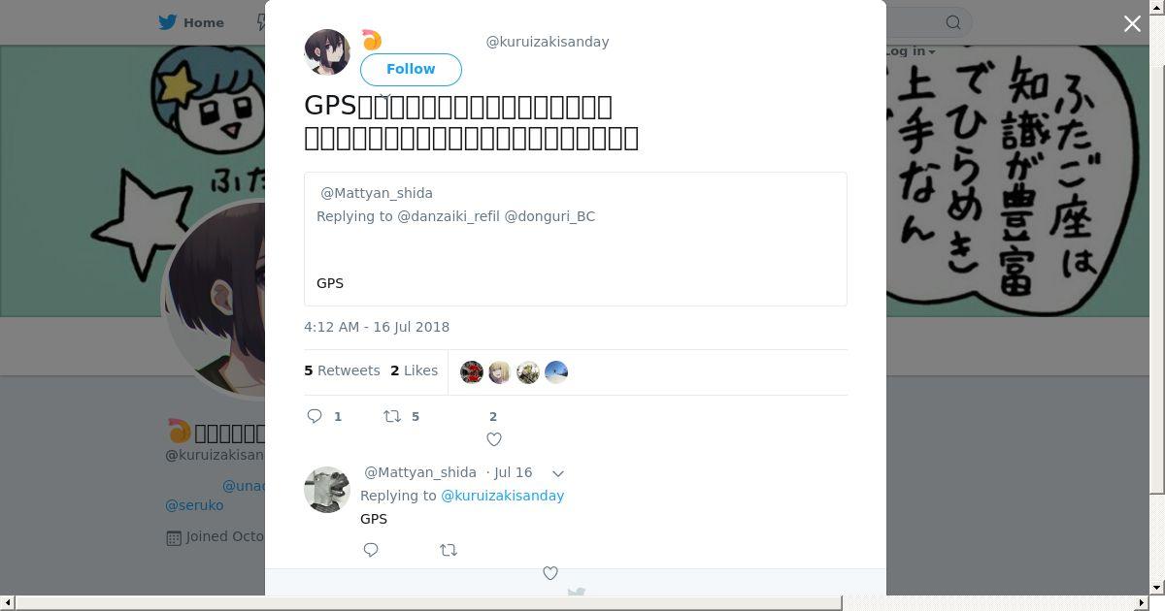Retweet the @Mattyan_shida reply tweet
1165x611 pixels.
pos(449,550)
